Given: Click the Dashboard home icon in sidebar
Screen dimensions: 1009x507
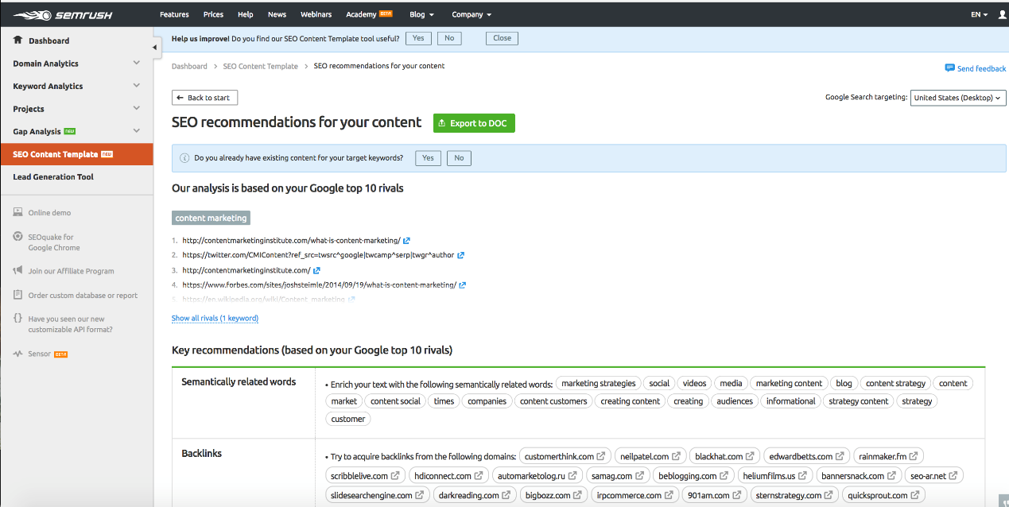Looking at the screenshot, I should pyautogui.click(x=17, y=41).
